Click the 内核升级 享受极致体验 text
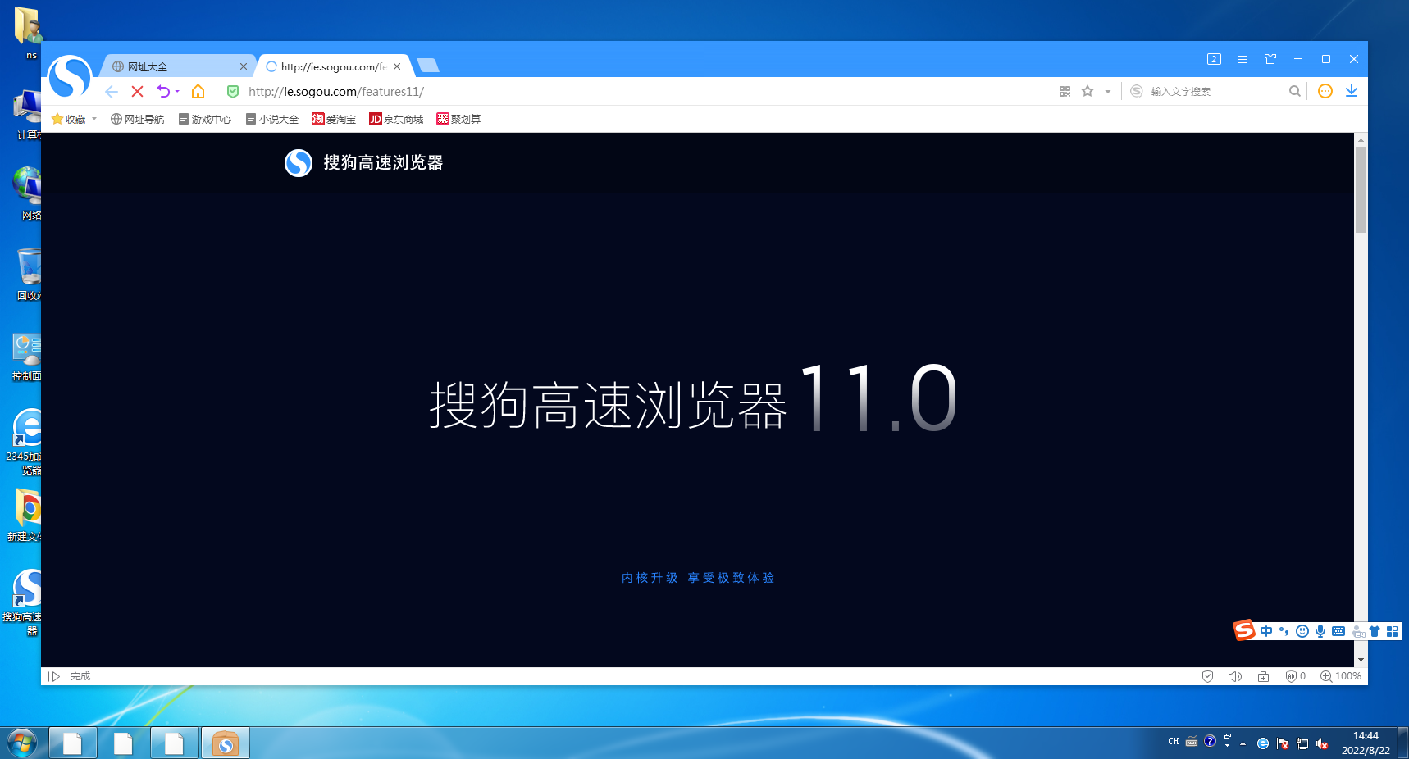 [698, 578]
